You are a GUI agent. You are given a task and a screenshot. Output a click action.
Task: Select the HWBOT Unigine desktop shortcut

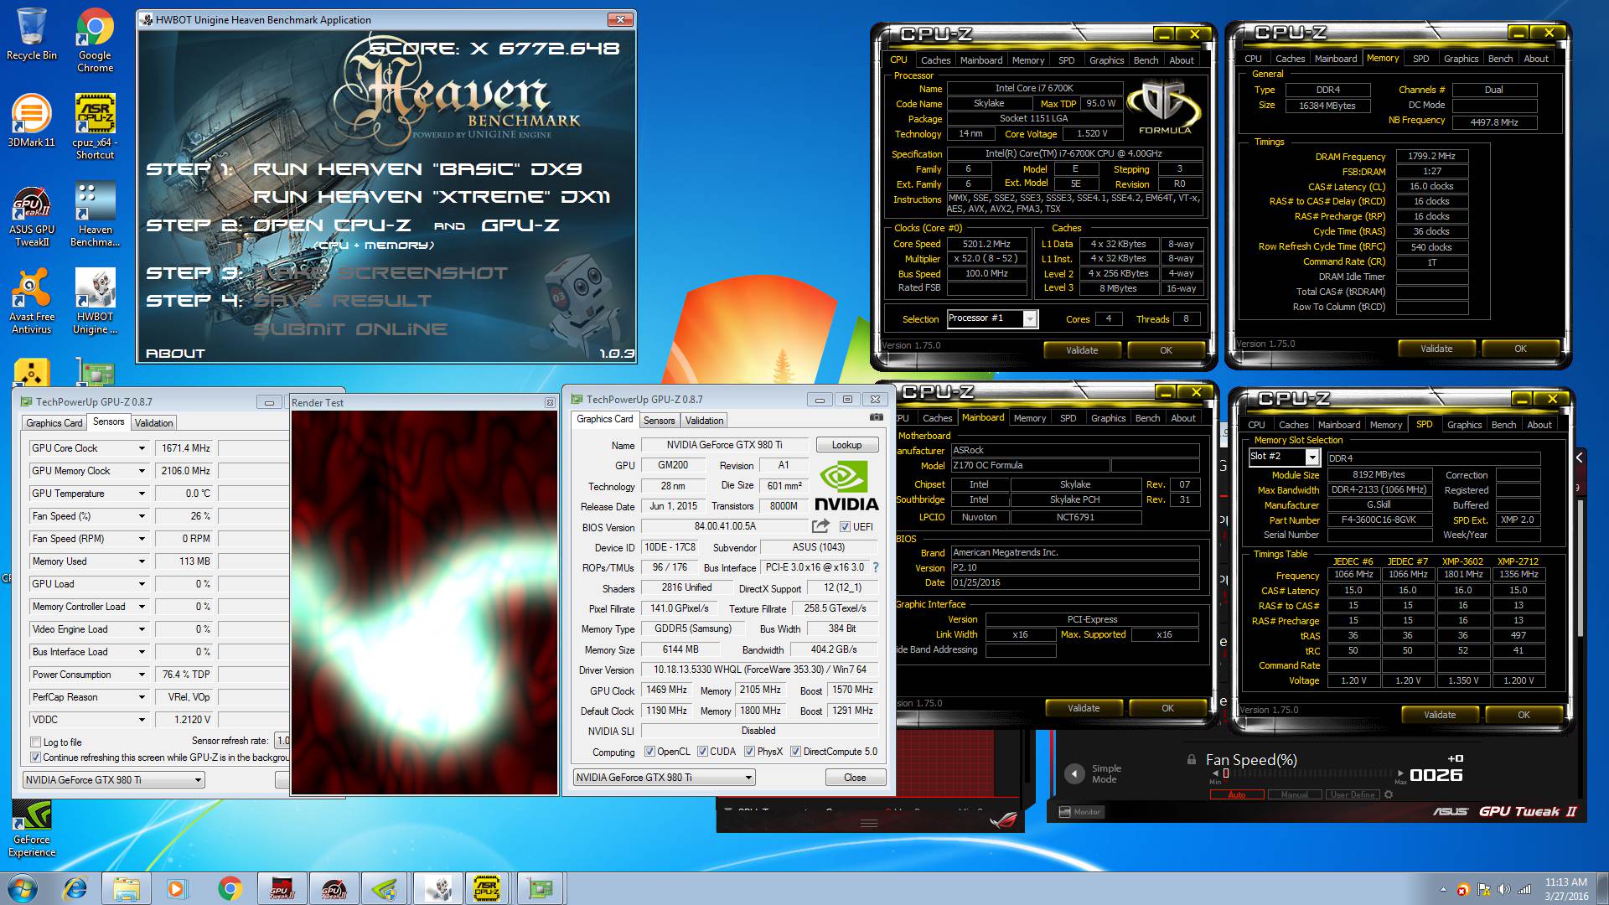click(x=95, y=302)
